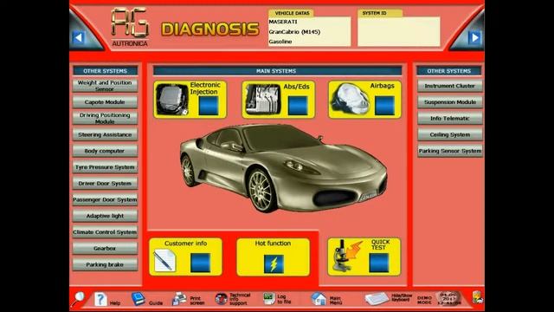Open Gearbox system
Screen dimensions: 554x312
click(x=105, y=249)
